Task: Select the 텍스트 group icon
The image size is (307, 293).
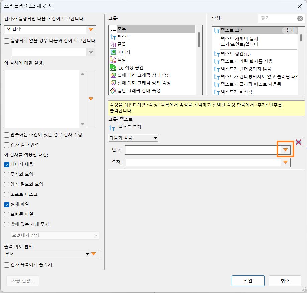Action: tap(113, 37)
